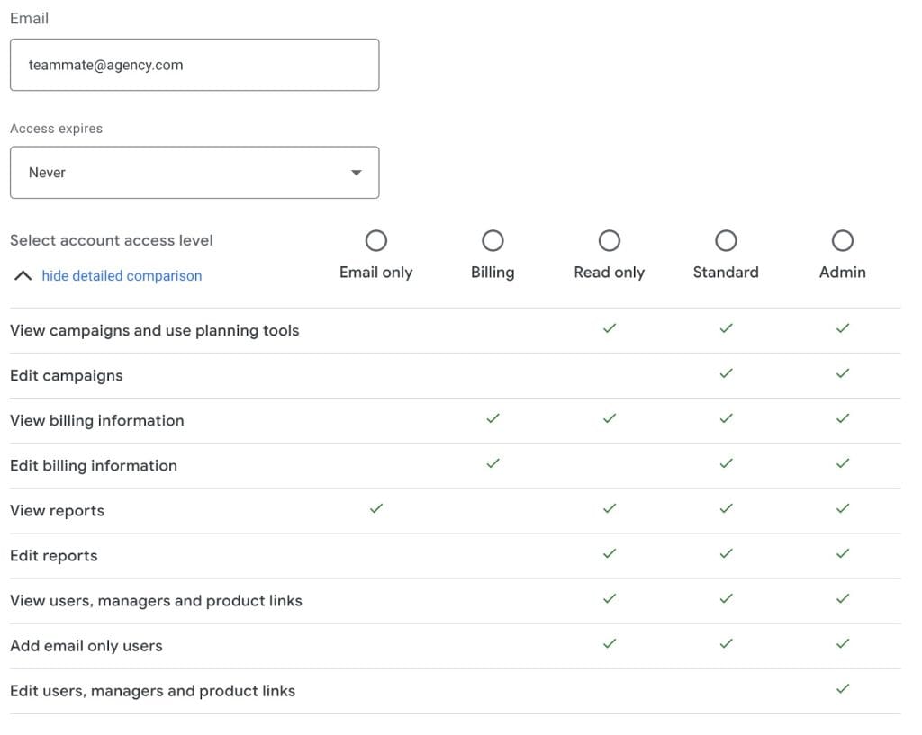The width and height of the screenshot is (922, 735).
Task: Click the View campaigns and use planning tools label
Action: tap(155, 331)
